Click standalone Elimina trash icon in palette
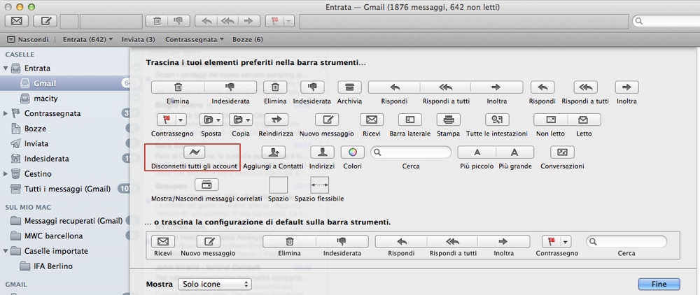This screenshot has height=295, width=700. pyautogui.click(x=275, y=87)
